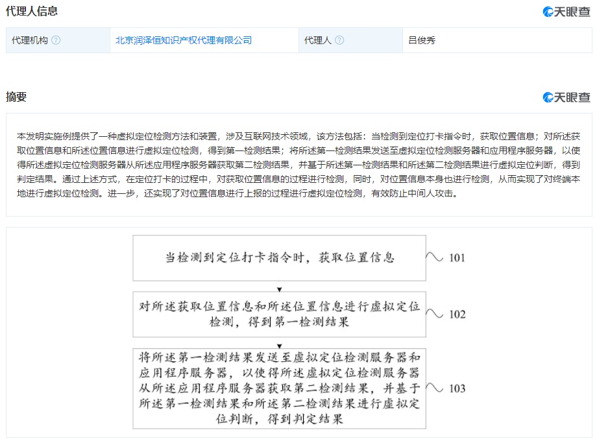Click the 代理人信息 section heading
This screenshot has height=441, width=597.
click(x=32, y=11)
